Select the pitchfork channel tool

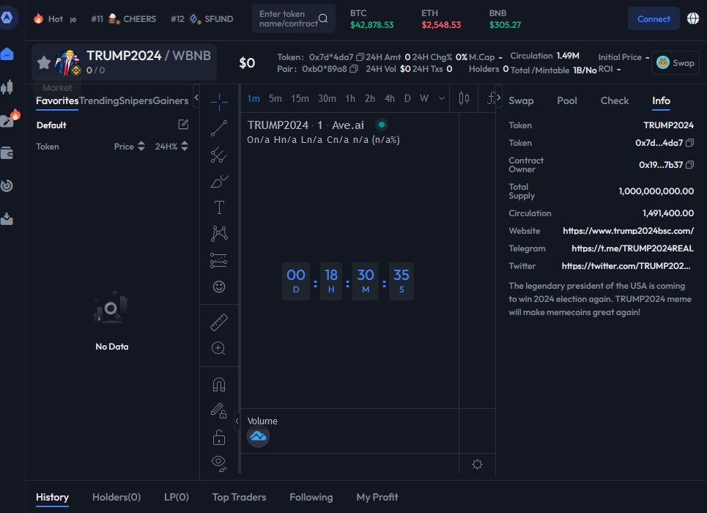[x=219, y=155]
